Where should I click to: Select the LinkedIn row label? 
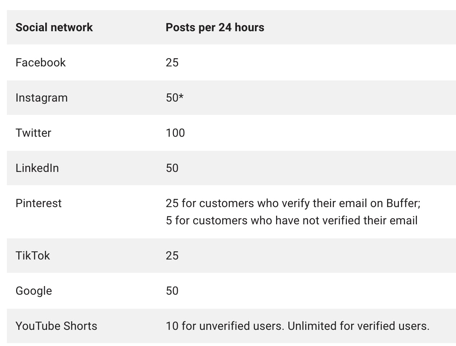click(x=37, y=168)
